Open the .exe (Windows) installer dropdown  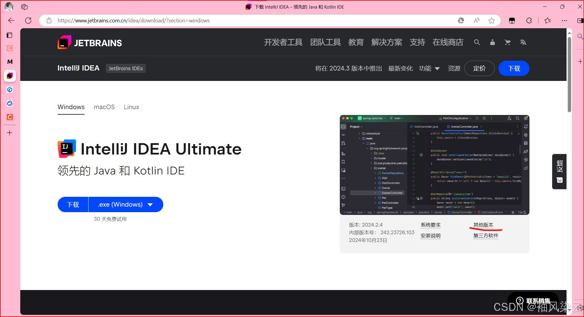[126, 204]
